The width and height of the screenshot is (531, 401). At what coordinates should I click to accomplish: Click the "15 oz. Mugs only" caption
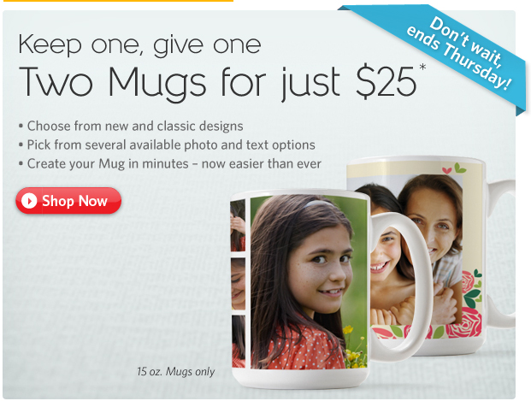coord(176,372)
